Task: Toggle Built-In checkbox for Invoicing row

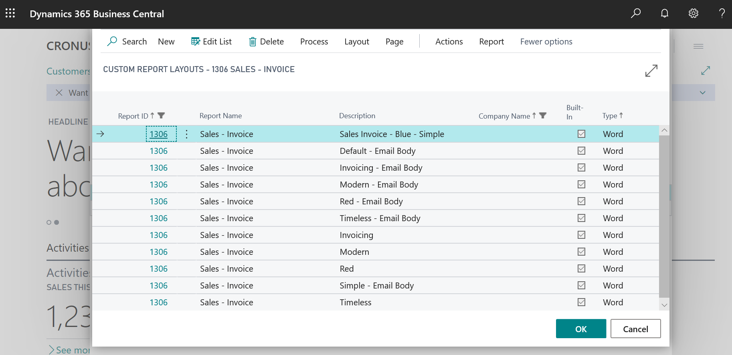Action: click(x=581, y=235)
